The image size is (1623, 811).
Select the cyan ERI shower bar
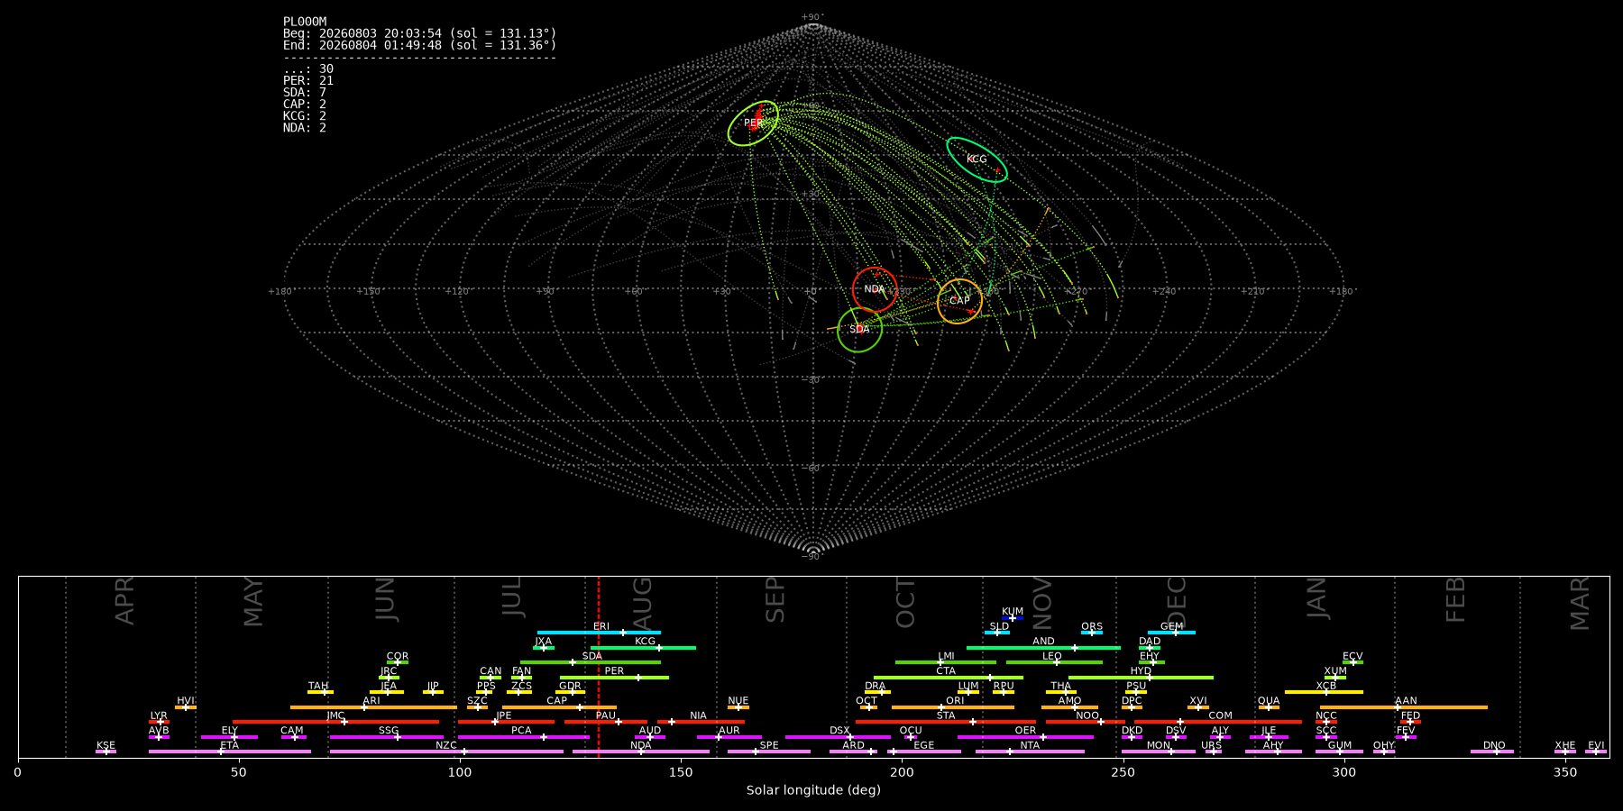click(x=599, y=633)
